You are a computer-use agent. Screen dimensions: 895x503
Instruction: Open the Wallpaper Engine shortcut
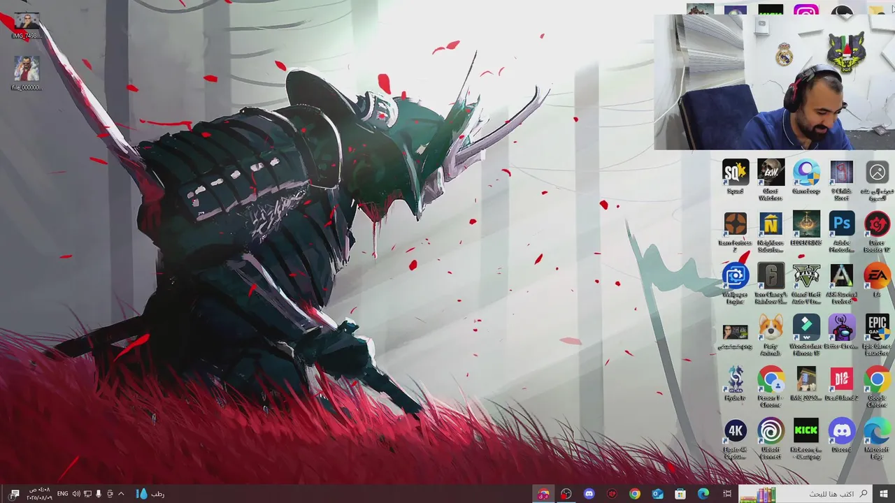pos(735,284)
